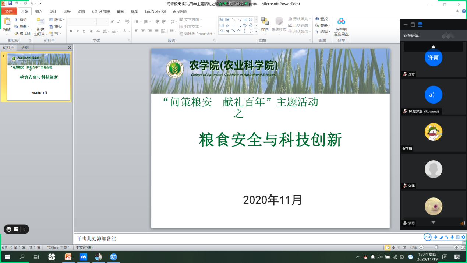Open the font name combo box
The width and height of the screenshot is (467, 263).
(x=82, y=22)
